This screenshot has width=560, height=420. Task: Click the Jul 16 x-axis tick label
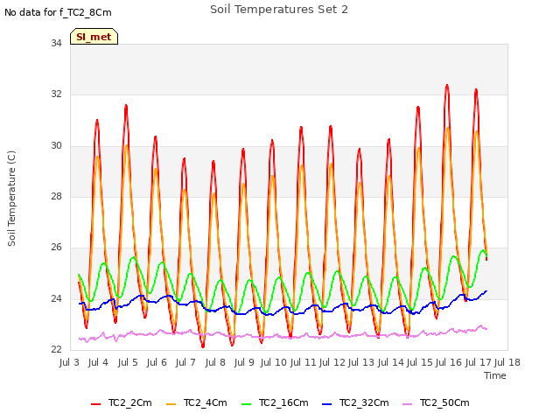coord(449,362)
